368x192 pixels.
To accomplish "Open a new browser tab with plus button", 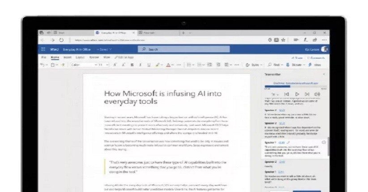I will (x=184, y=33).
